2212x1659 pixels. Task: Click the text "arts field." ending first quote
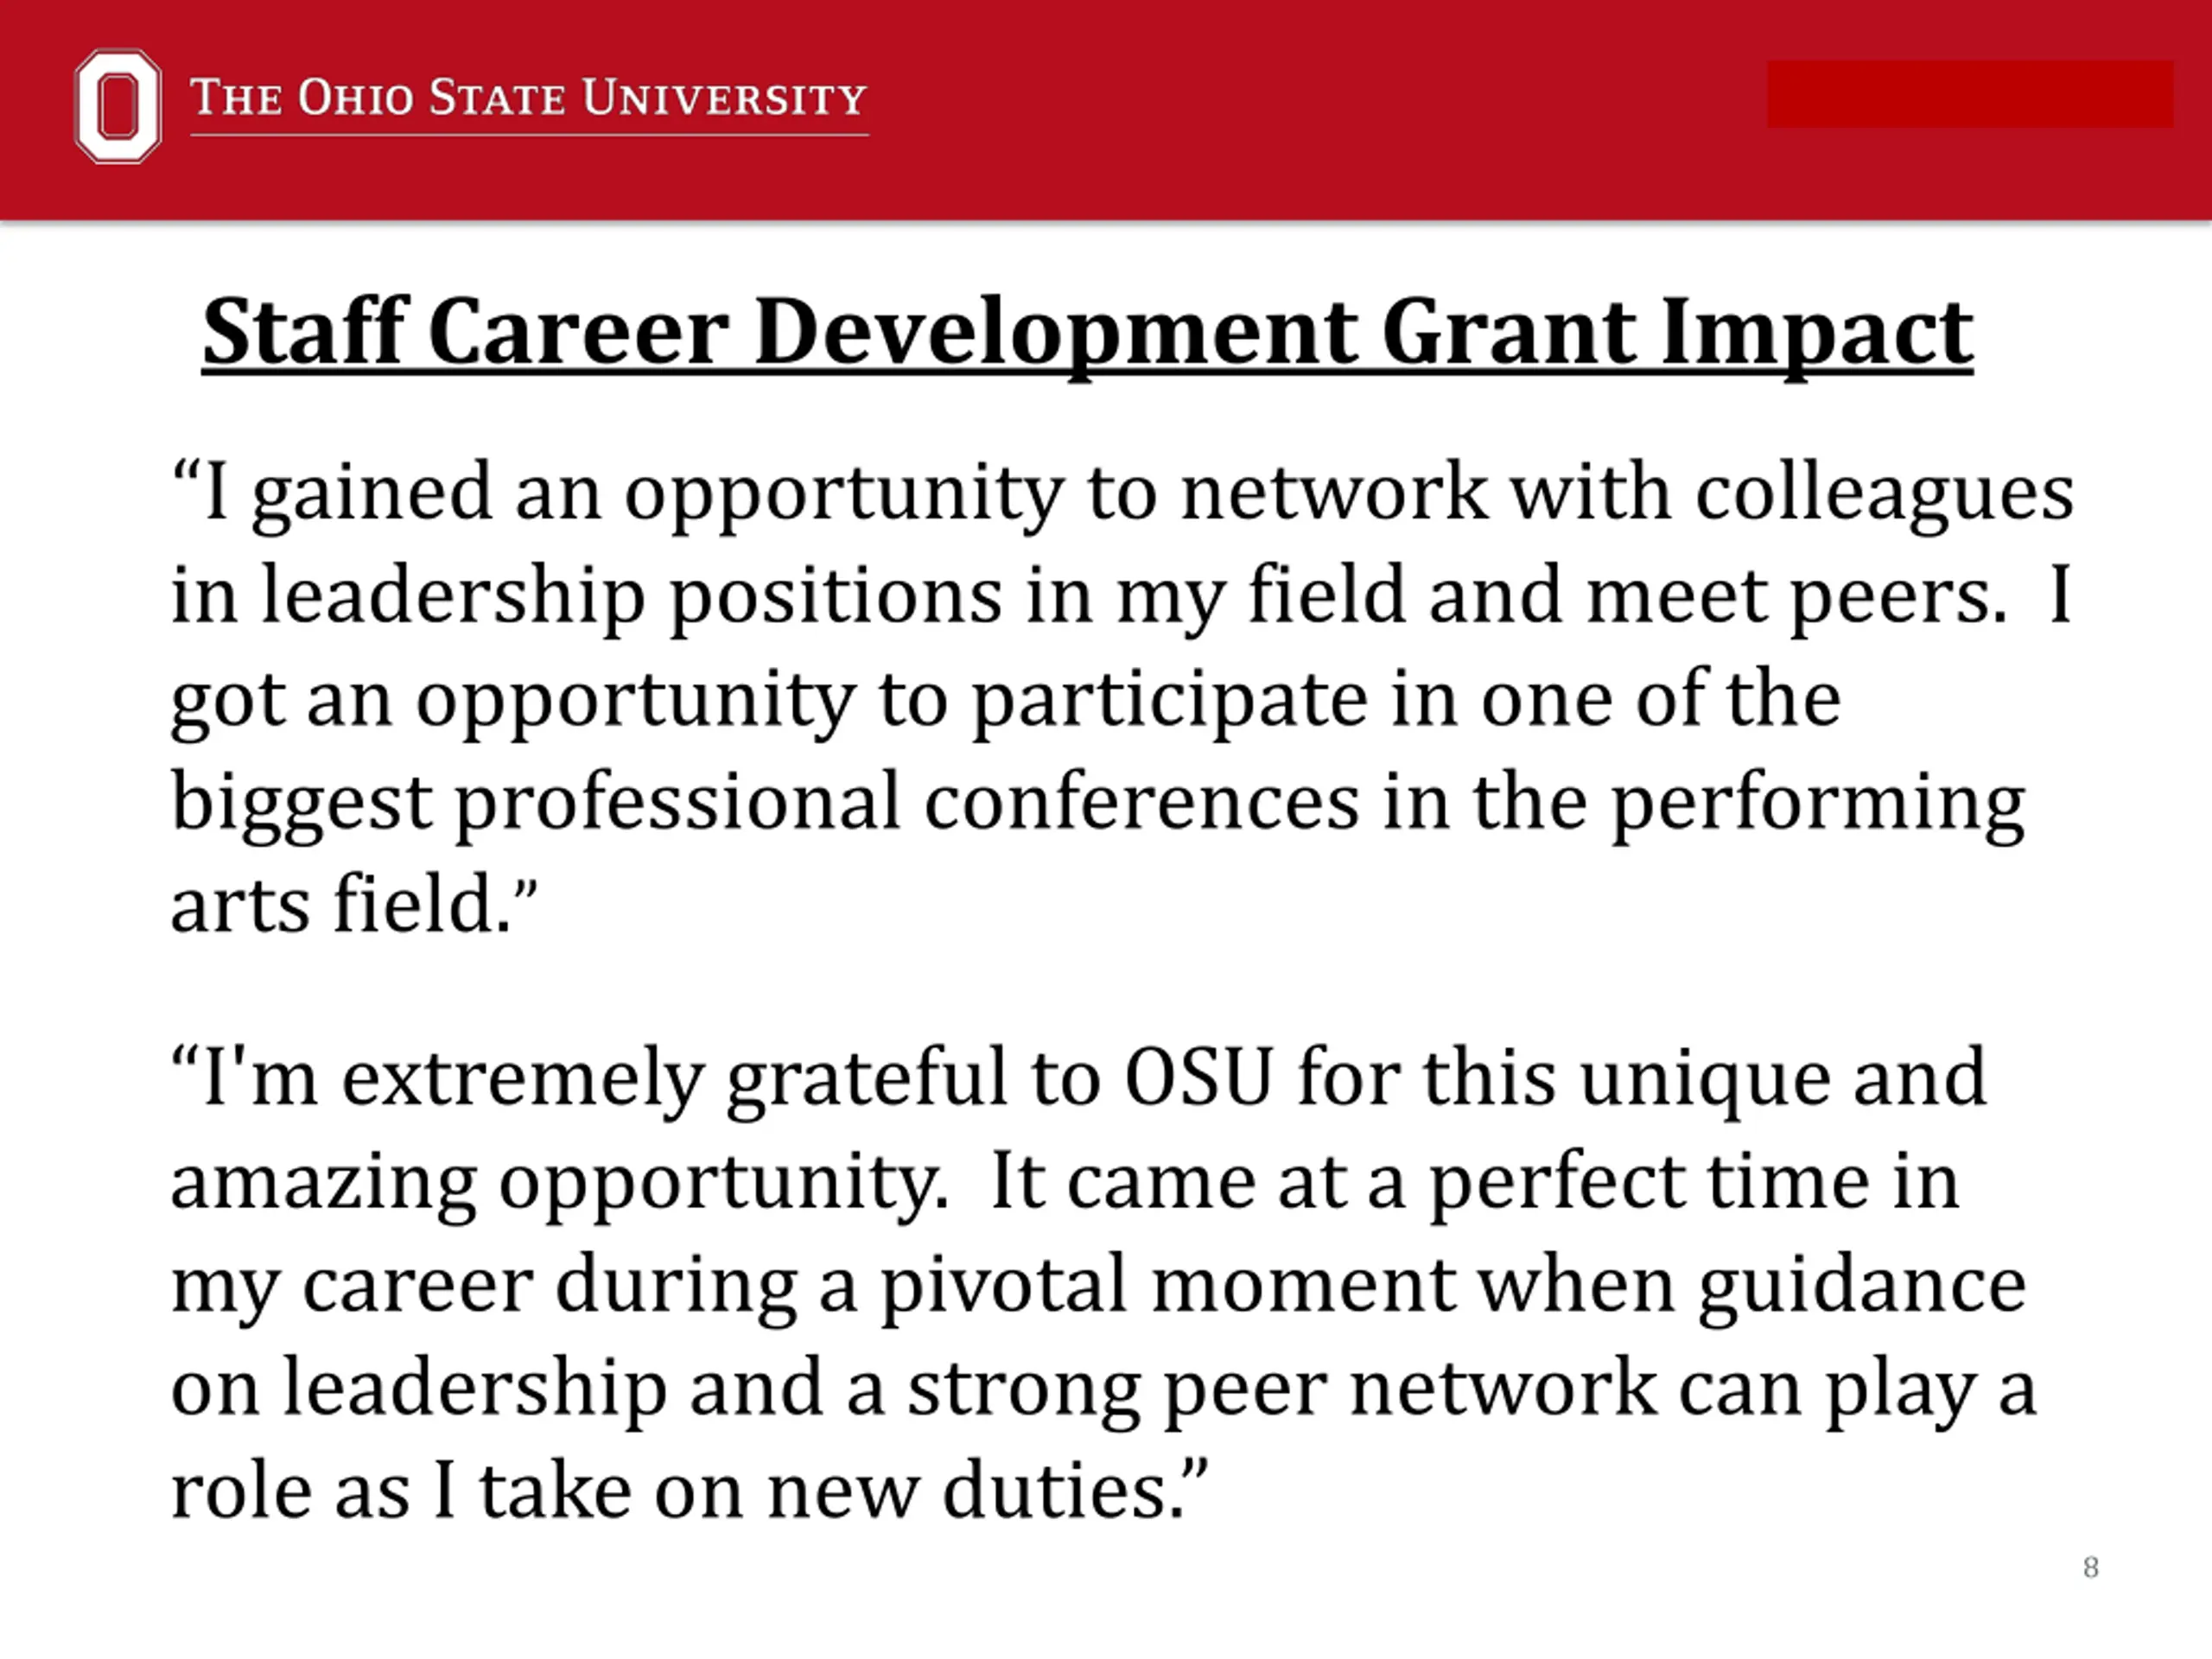354,905
